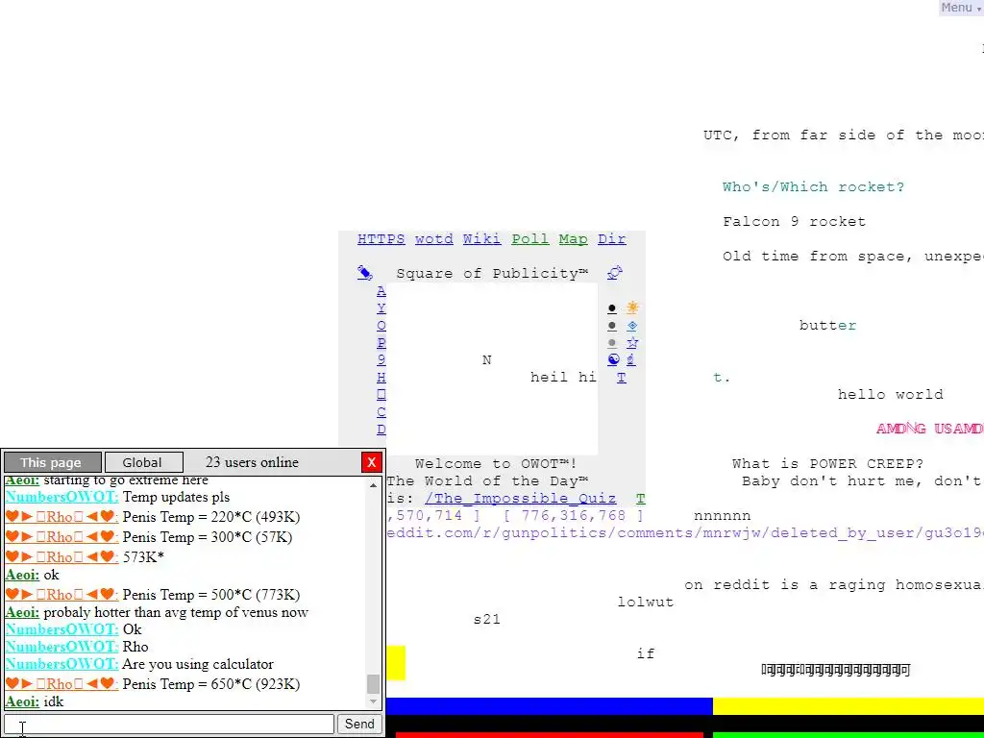Open the Wiki link
The width and height of the screenshot is (984, 738).
pos(482,239)
